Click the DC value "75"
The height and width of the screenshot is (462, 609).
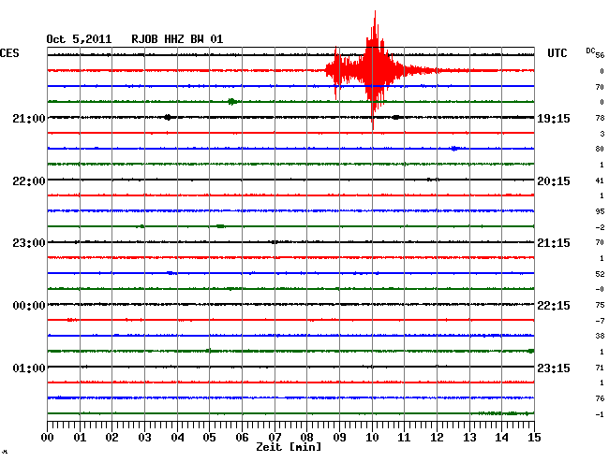tap(600, 305)
